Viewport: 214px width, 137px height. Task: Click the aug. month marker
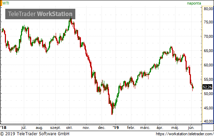pyautogui.click(x=40, y=128)
